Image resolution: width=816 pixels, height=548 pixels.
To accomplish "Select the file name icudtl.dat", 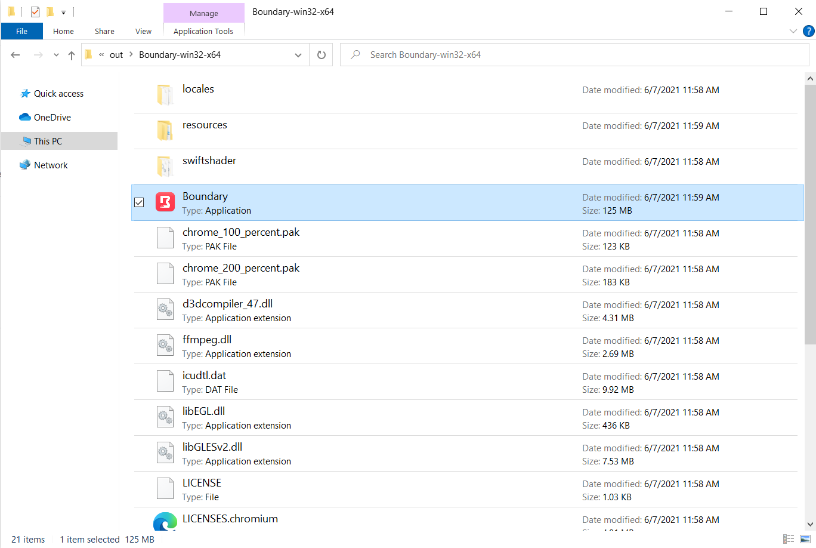I will (x=205, y=375).
